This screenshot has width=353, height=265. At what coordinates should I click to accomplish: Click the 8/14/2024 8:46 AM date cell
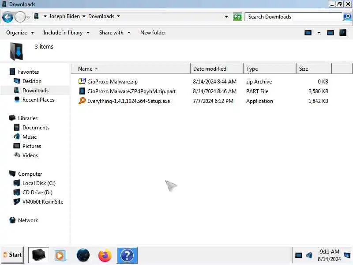click(x=214, y=91)
